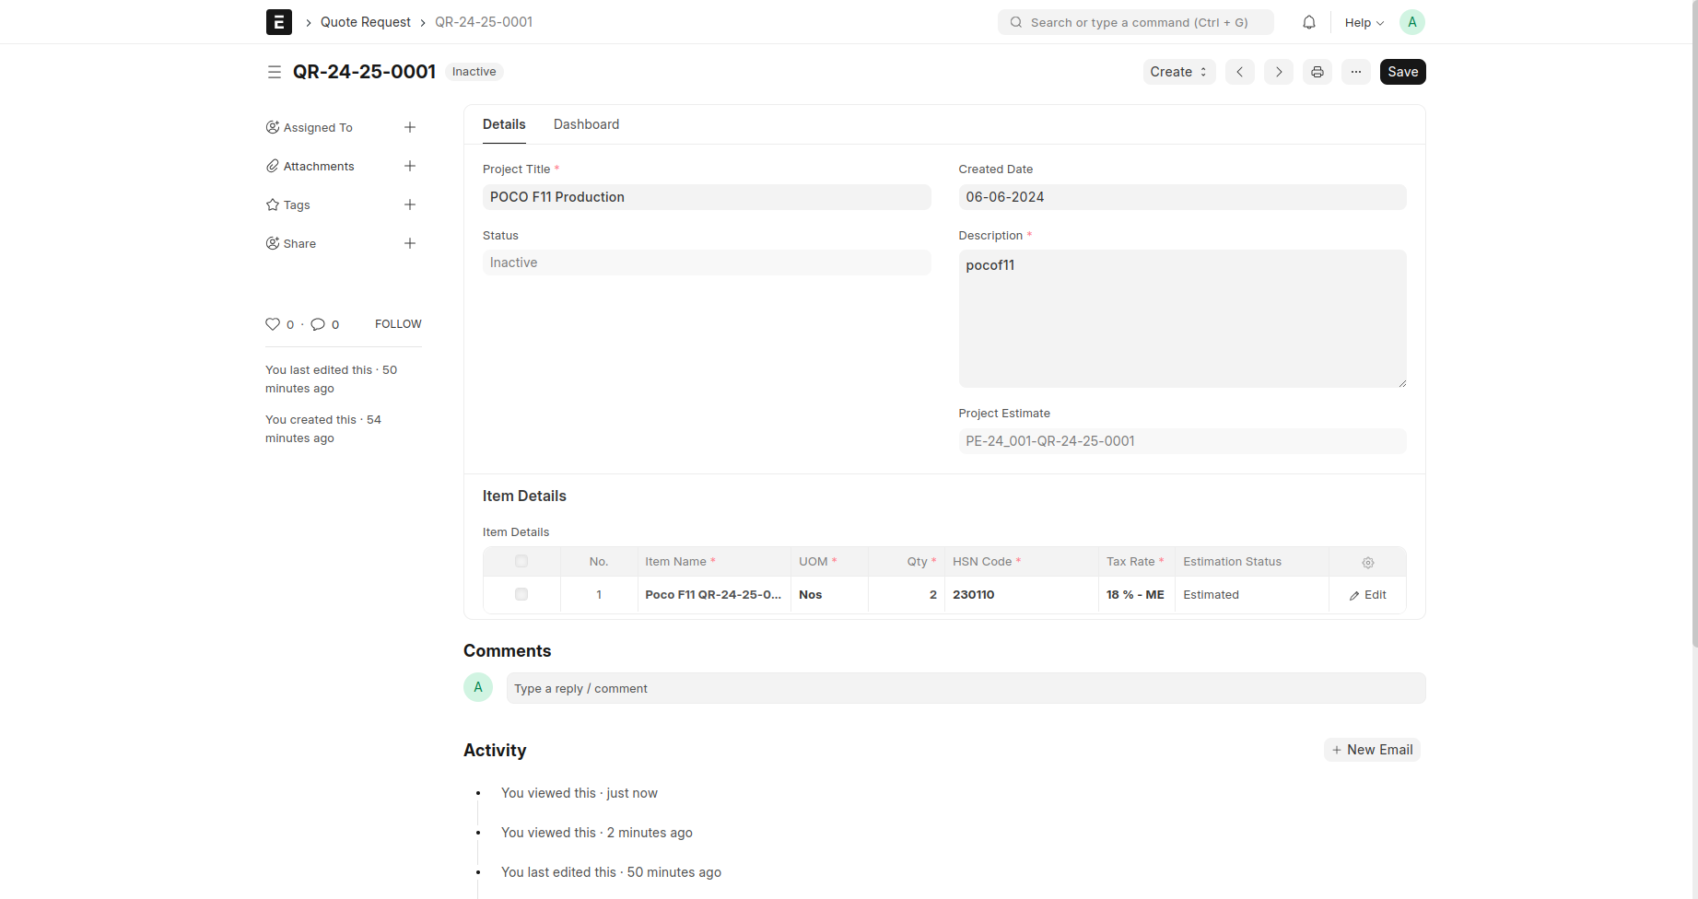This screenshot has height=899, width=1698.
Task: Go to the next document arrow
Action: click(x=1278, y=72)
